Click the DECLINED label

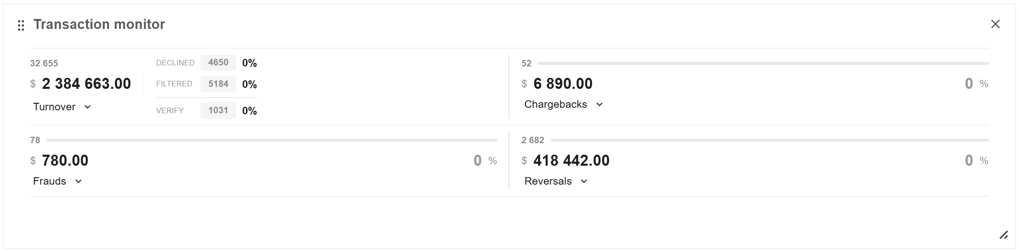coord(175,63)
